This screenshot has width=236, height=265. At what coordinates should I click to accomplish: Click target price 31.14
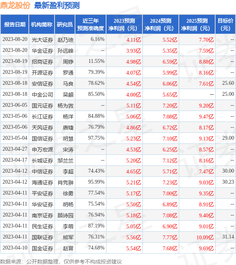(x=228, y=237)
